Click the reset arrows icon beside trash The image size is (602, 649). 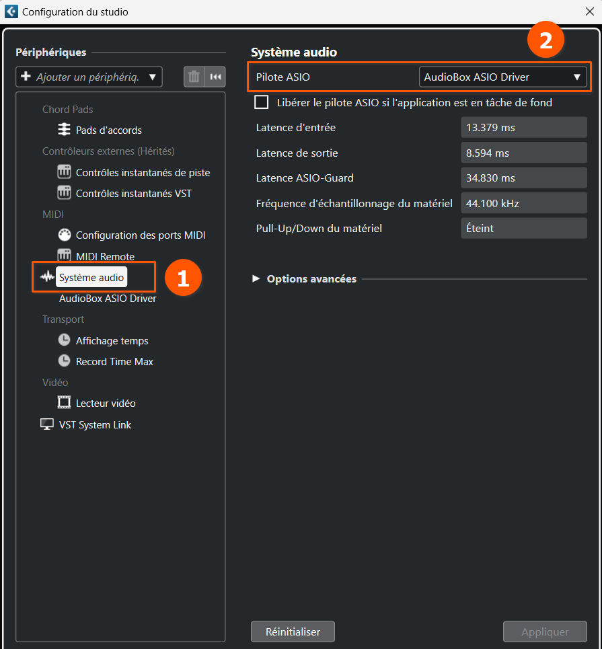215,77
